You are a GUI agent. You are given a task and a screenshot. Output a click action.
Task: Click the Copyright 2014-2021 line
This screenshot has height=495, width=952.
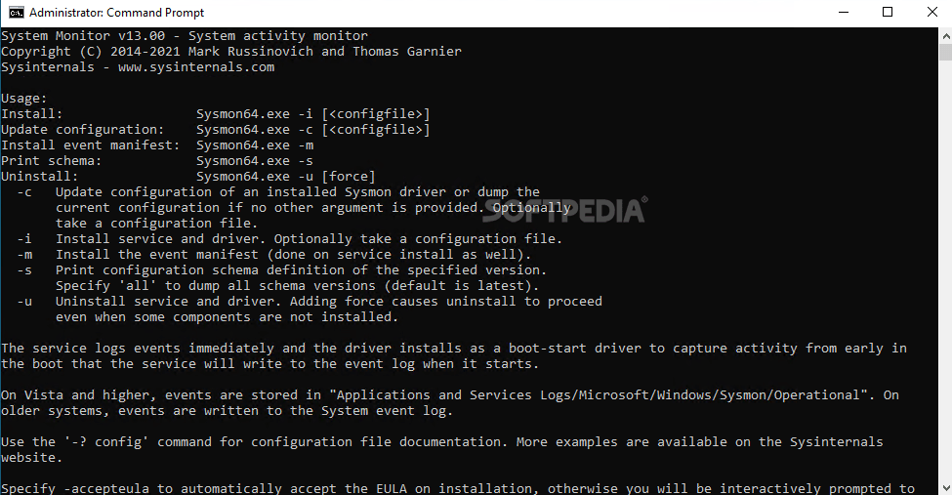[x=231, y=52]
